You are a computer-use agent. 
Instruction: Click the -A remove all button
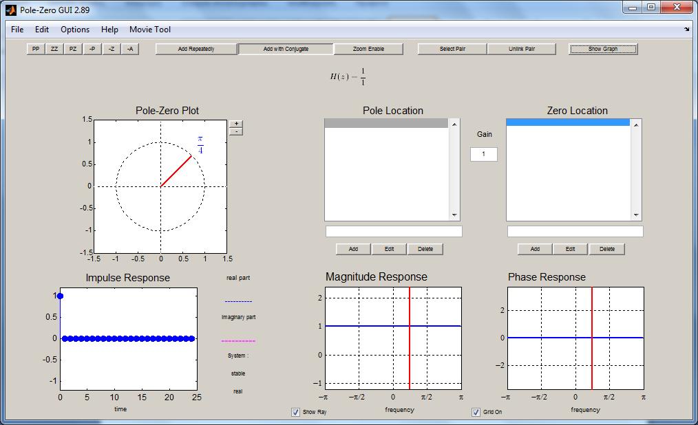[130, 49]
